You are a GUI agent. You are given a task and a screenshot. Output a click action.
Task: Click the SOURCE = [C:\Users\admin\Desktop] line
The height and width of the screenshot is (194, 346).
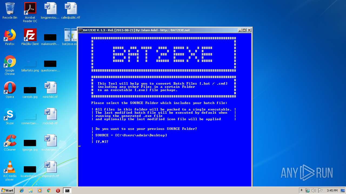click(131, 135)
